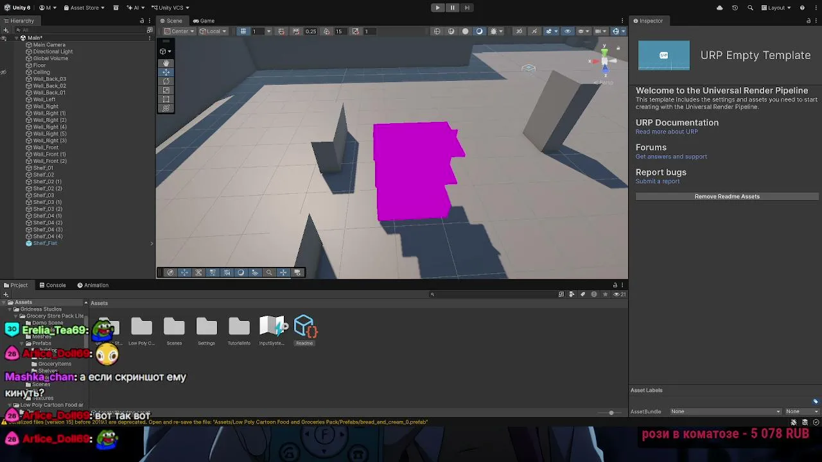
Task: Open the Cloud services icon
Action: click(719, 8)
